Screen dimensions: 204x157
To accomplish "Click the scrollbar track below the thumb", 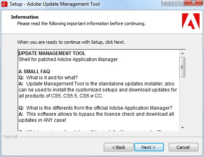I will pyautogui.click(x=183, y=101).
